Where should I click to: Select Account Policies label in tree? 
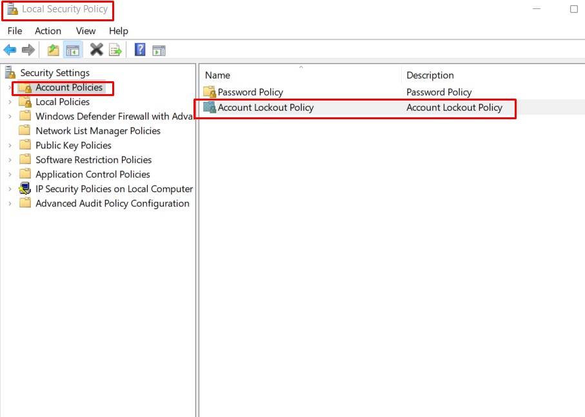pos(69,87)
